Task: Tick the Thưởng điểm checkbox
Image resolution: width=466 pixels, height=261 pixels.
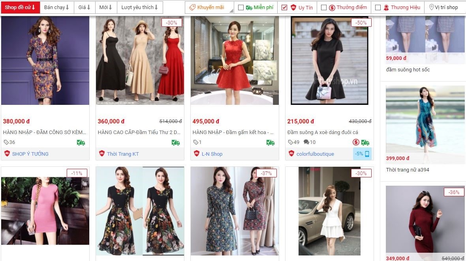Action: pyautogui.click(x=324, y=7)
